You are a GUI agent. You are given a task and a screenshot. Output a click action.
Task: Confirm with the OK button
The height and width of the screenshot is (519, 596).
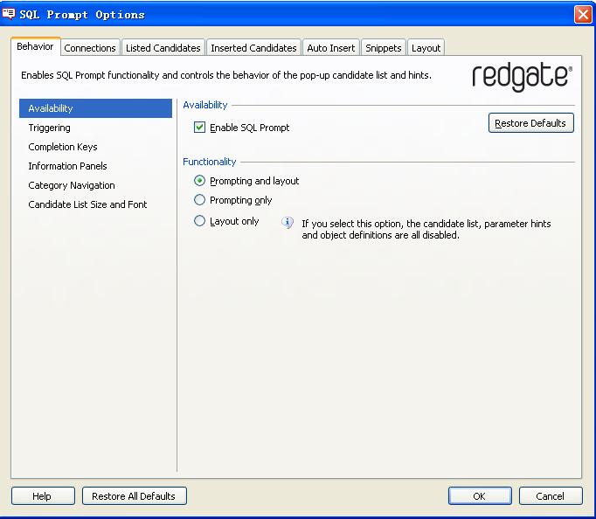480,495
